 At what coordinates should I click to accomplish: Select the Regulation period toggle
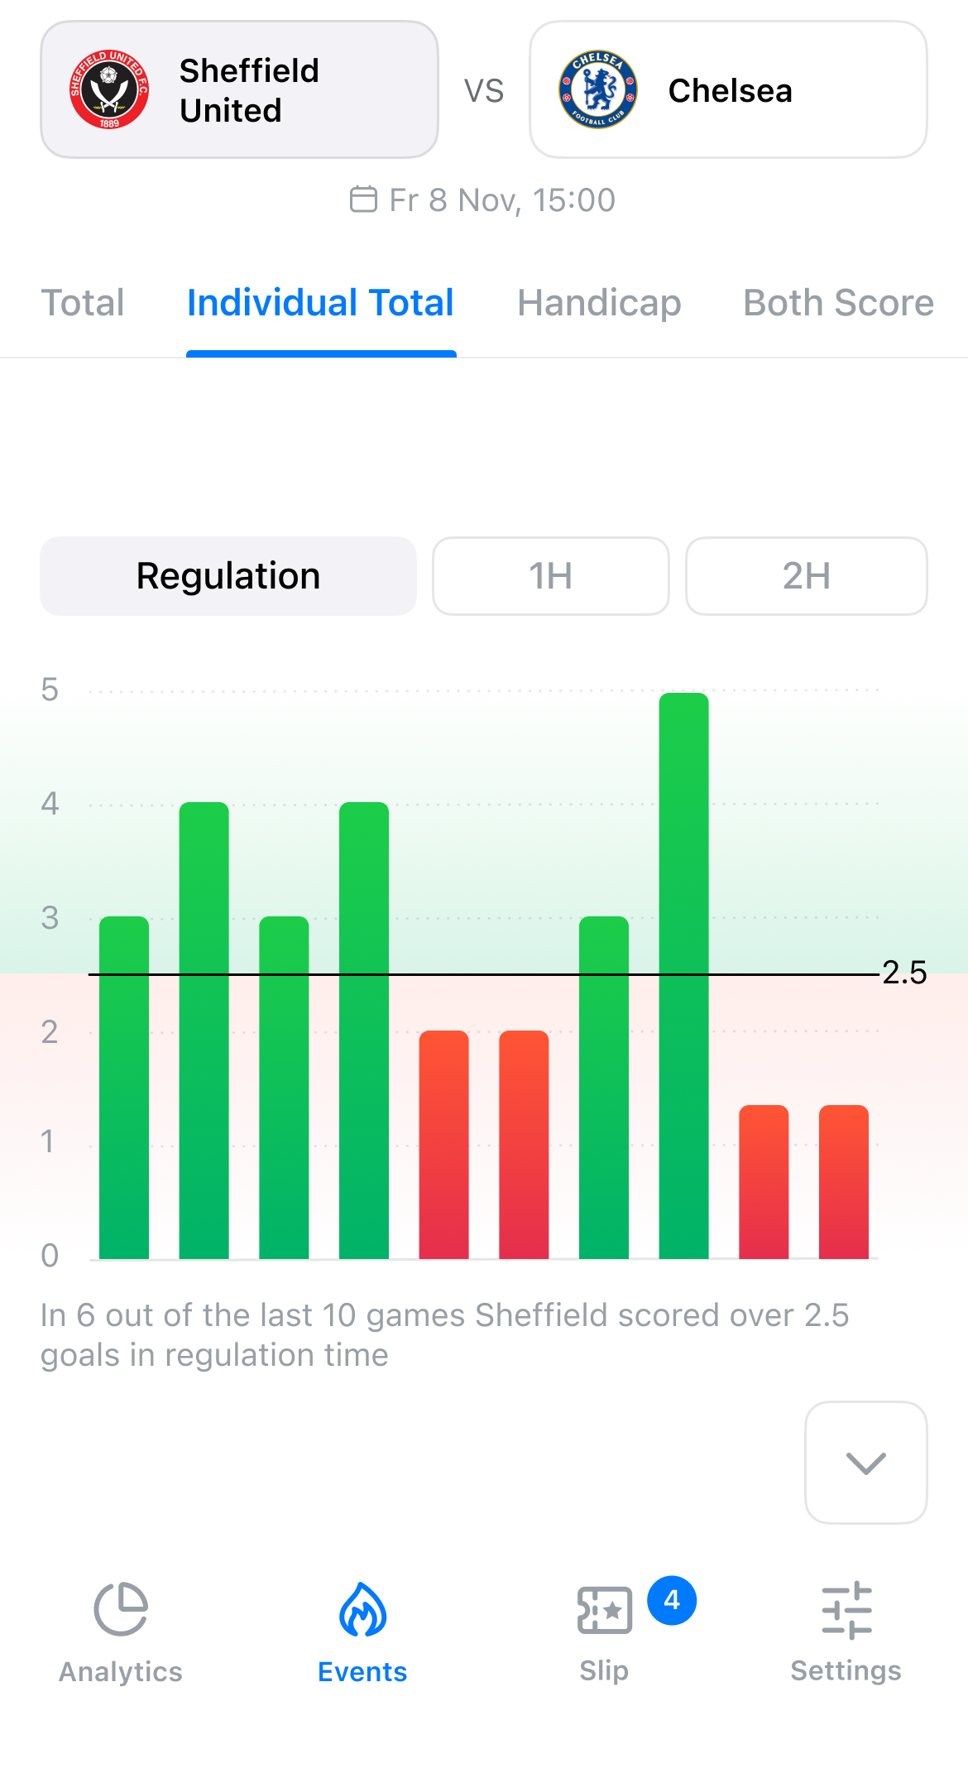(x=228, y=576)
